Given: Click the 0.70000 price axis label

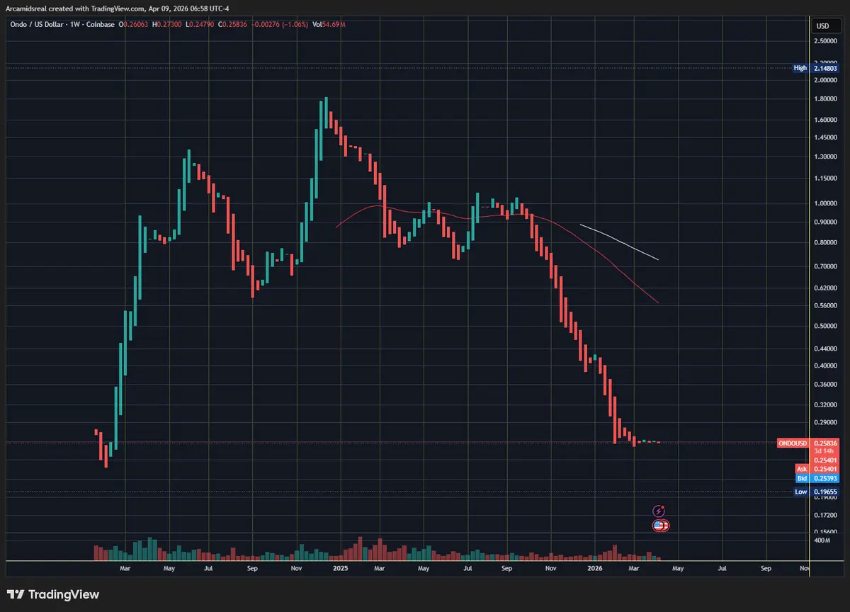Looking at the screenshot, I should pos(826,266).
